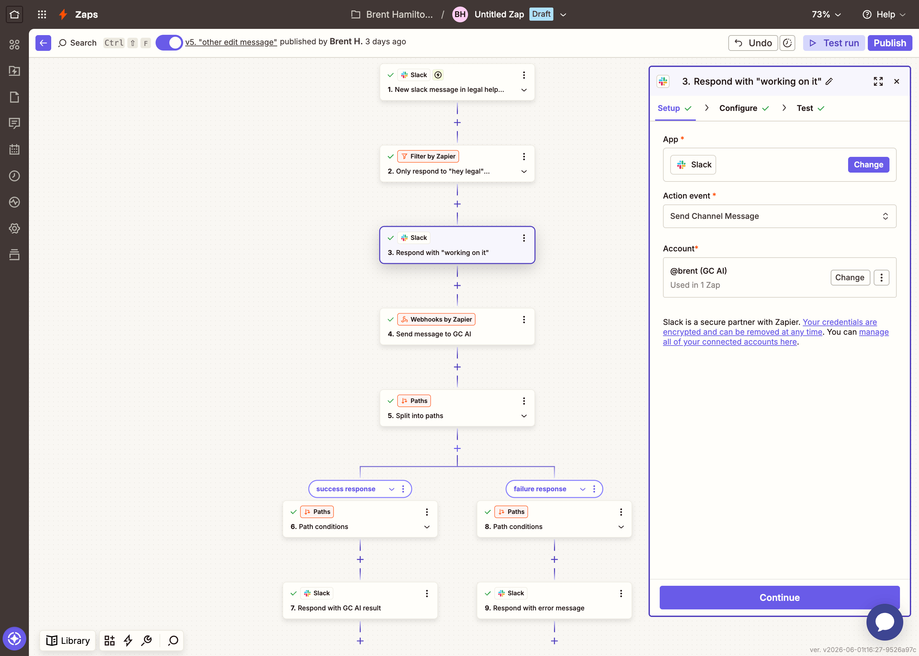919x656 pixels.
Task: Open the versions stack icon in sidebar
Action: (x=14, y=254)
